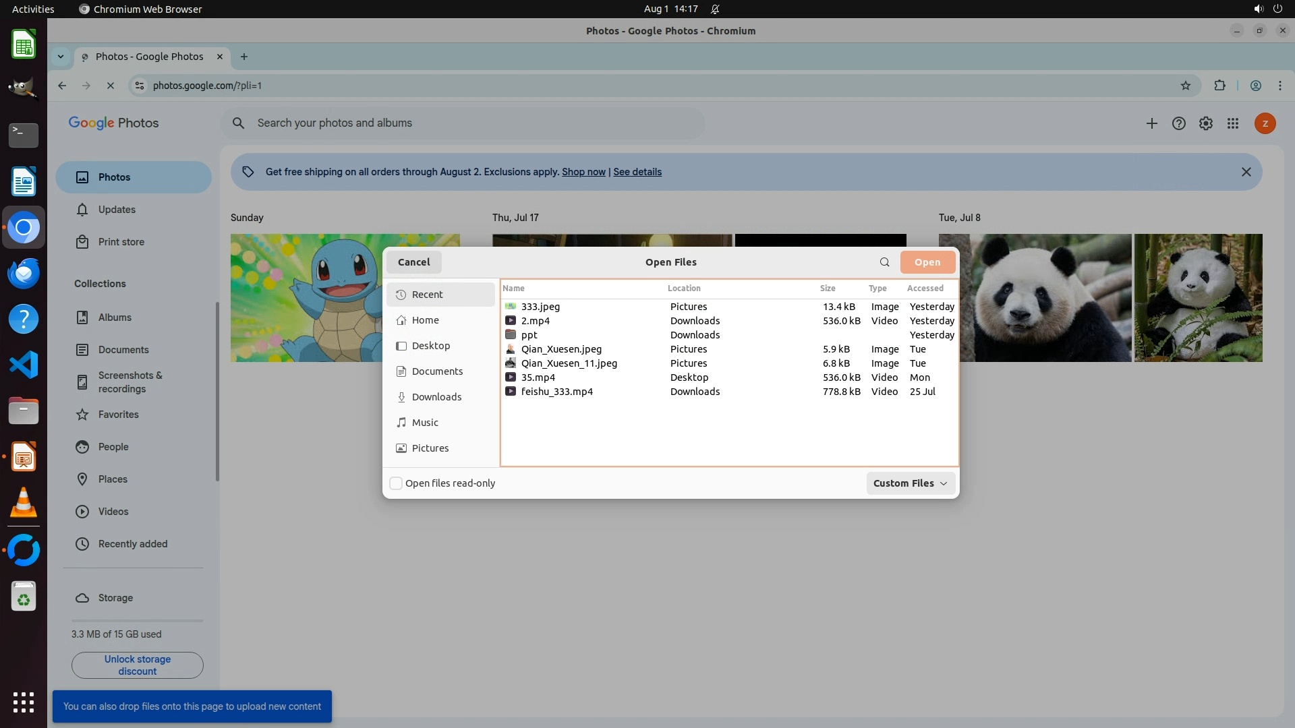The width and height of the screenshot is (1295, 728).
Task: Click the search icon in the Open Files dialog
Action: (x=884, y=262)
